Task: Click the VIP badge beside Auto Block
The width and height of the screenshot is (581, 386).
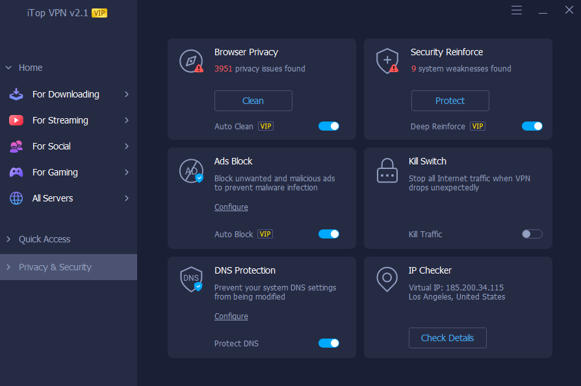Action: [265, 234]
